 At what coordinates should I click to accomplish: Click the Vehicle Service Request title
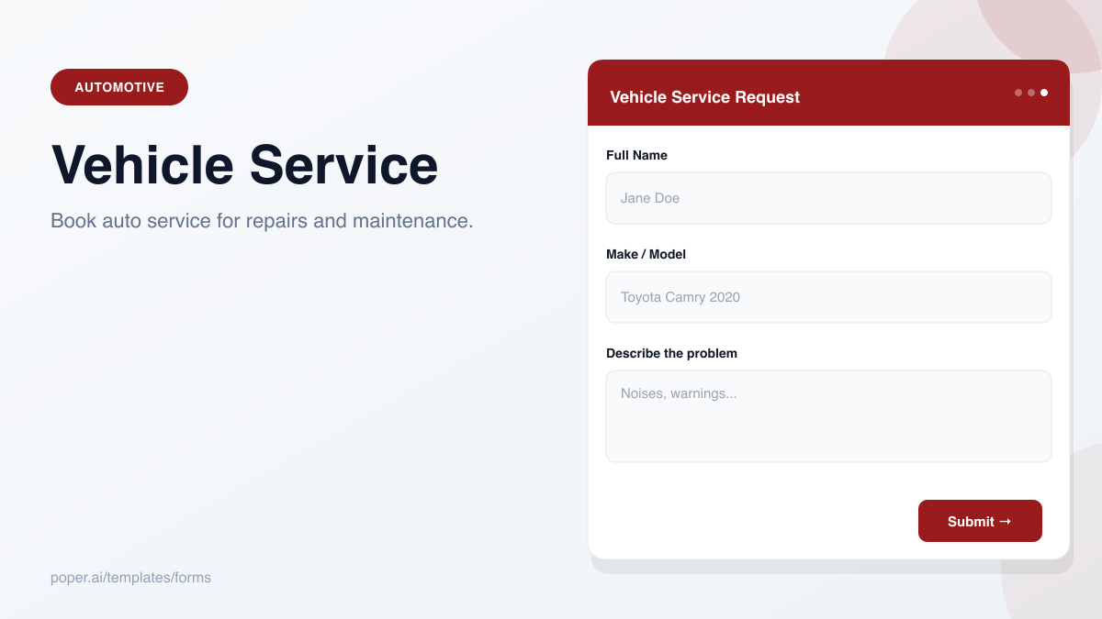[705, 96]
